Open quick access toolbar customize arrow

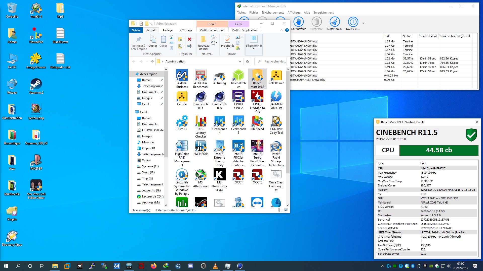151,24
